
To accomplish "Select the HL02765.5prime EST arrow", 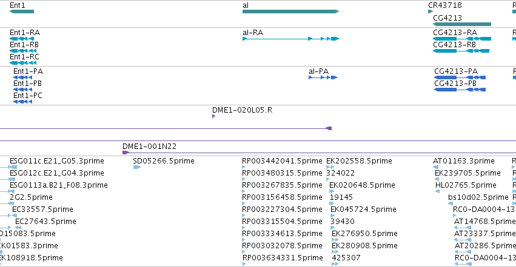I will pyautogui.click(x=437, y=191).
